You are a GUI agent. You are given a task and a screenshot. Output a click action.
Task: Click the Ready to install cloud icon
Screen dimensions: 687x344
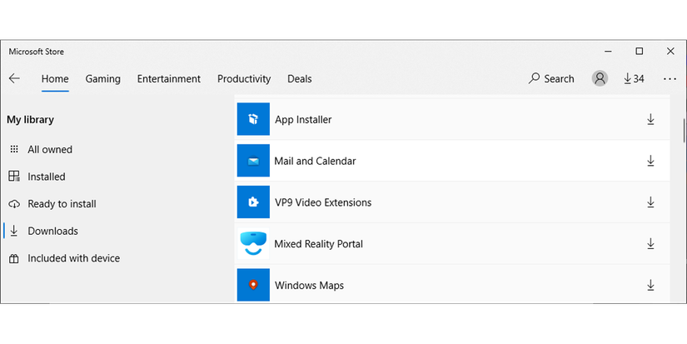coord(14,204)
